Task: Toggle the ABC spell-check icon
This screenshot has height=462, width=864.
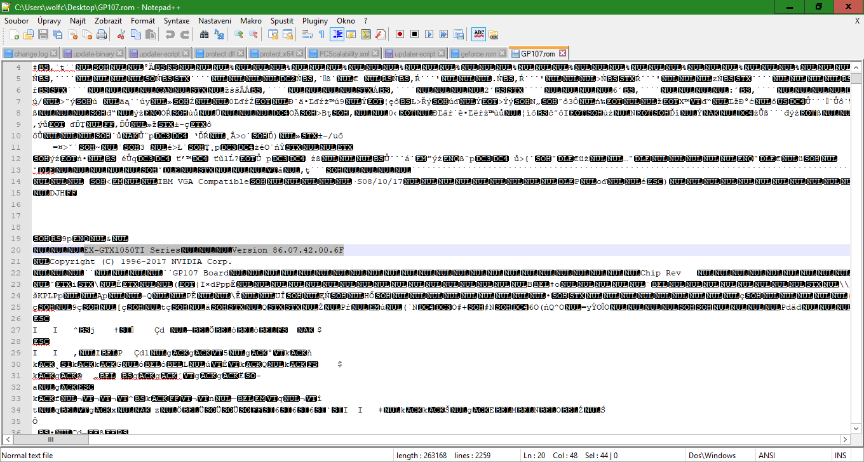Action: pyautogui.click(x=478, y=34)
